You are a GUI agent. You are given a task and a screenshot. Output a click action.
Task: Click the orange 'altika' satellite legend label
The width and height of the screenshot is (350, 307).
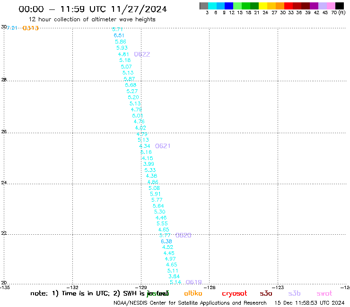pos(193,293)
